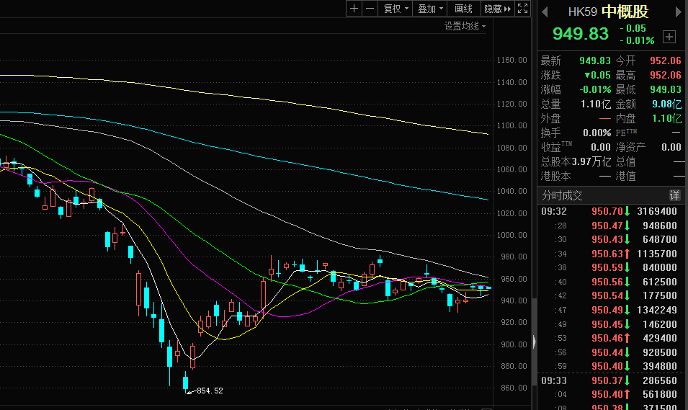This screenshot has width=688, height=410.
Task: Click the current price 949.83 display
Action: tap(581, 34)
